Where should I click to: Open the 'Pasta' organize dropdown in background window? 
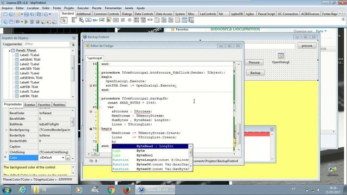coord(321,31)
